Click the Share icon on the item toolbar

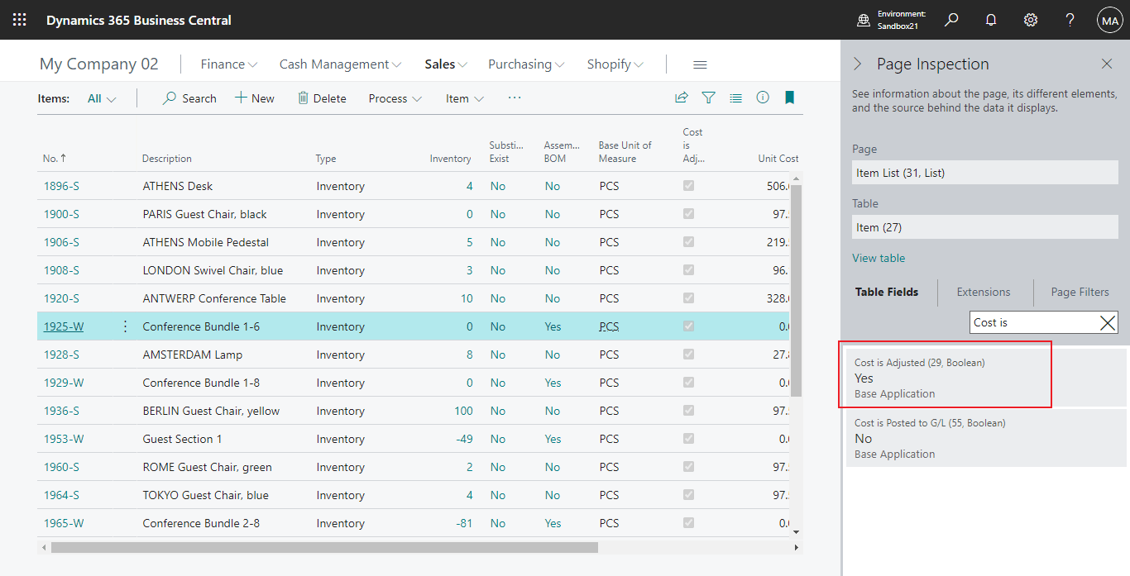pos(681,98)
